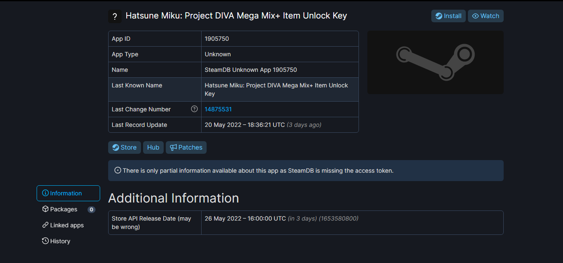Click the Packages count badge showing 0
This screenshot has width=563, height=263.
pos(91,210)
